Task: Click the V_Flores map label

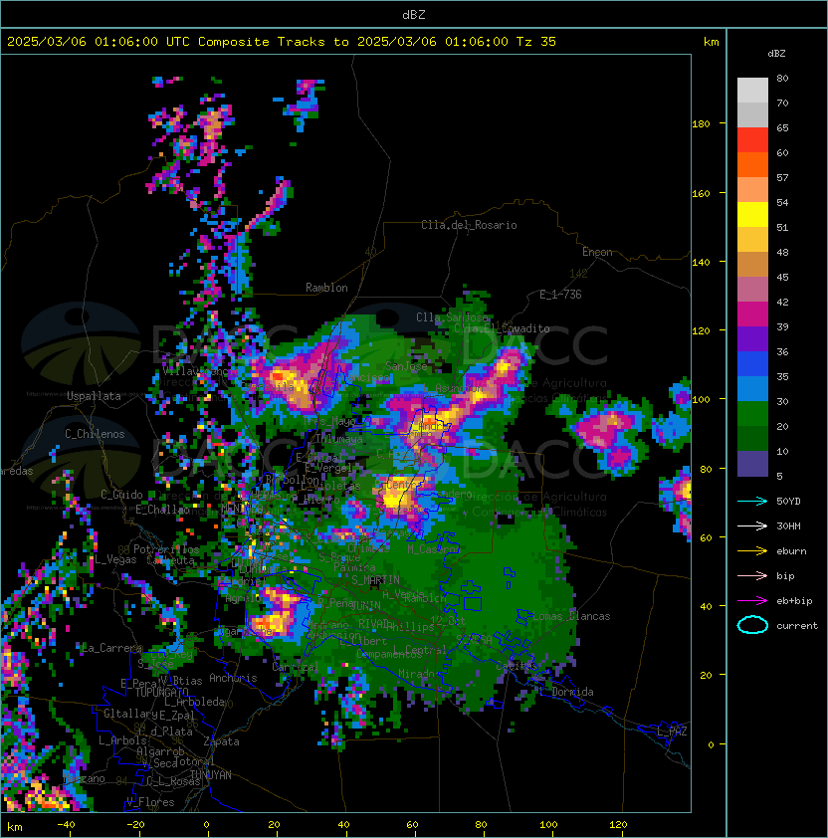Action: tap(150, 802)
